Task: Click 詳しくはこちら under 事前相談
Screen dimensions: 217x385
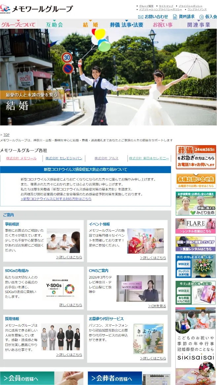Action: 69,257
